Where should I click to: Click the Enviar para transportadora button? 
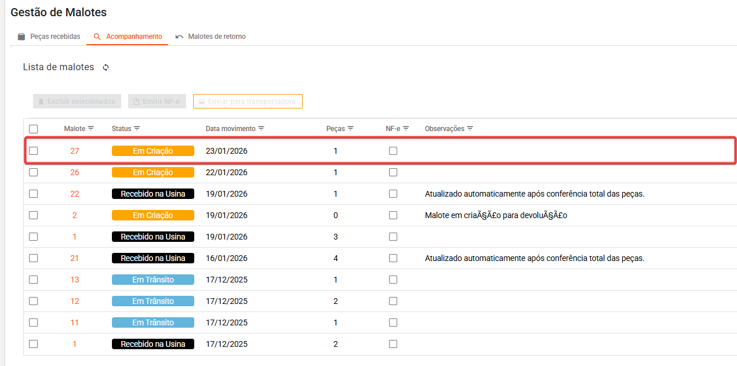[x=248, y=102]
